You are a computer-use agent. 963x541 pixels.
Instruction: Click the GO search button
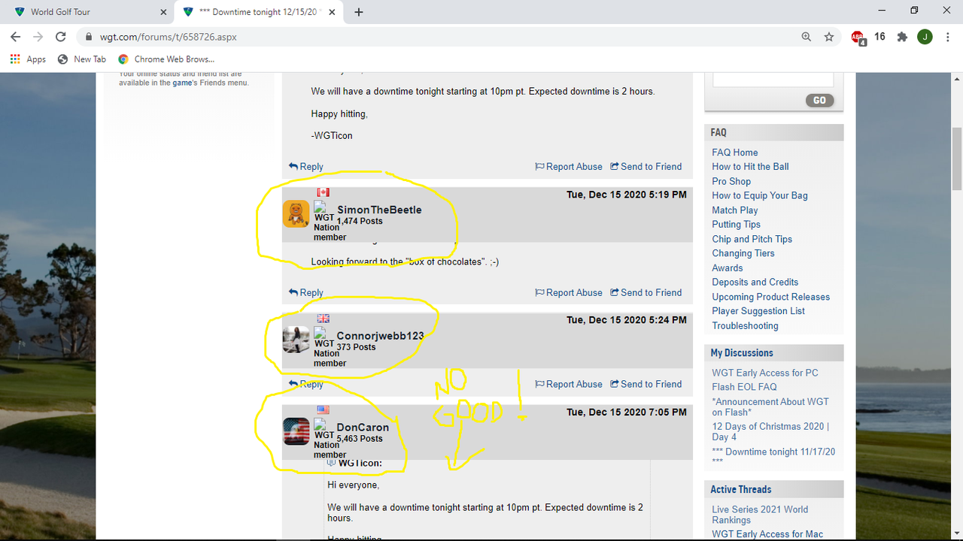coord(819,100)
